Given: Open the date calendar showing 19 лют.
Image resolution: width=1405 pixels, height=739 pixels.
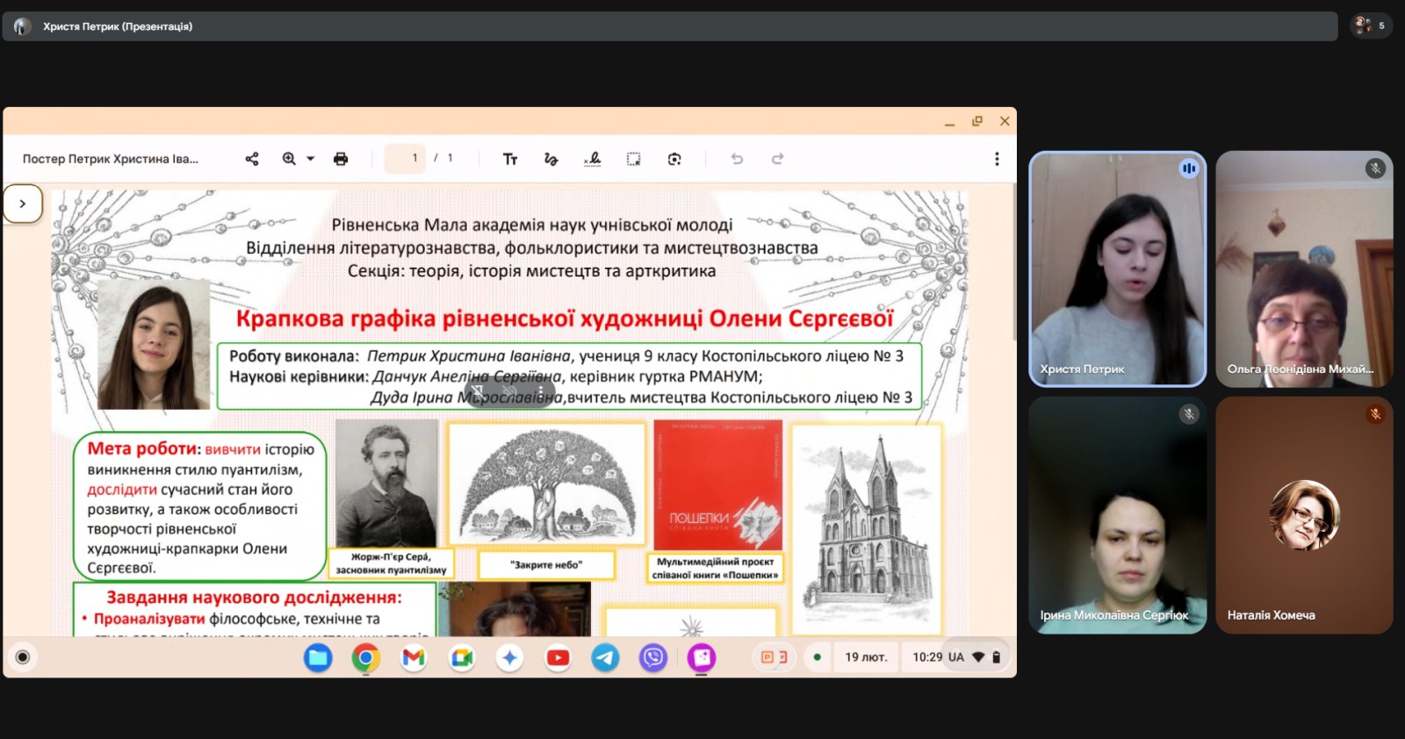Looking at the screenshot, I should pos(866,657).
